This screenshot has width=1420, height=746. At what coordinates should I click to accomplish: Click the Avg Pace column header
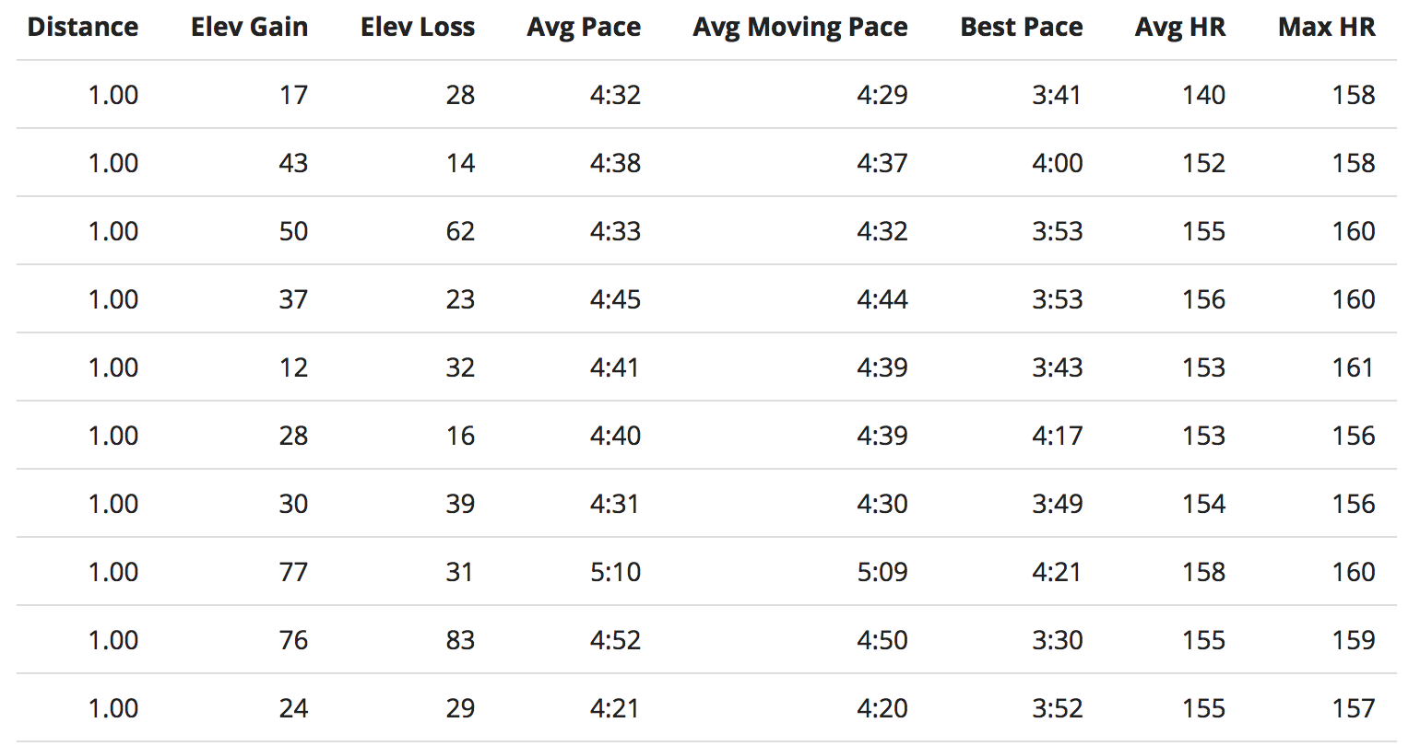584,28
